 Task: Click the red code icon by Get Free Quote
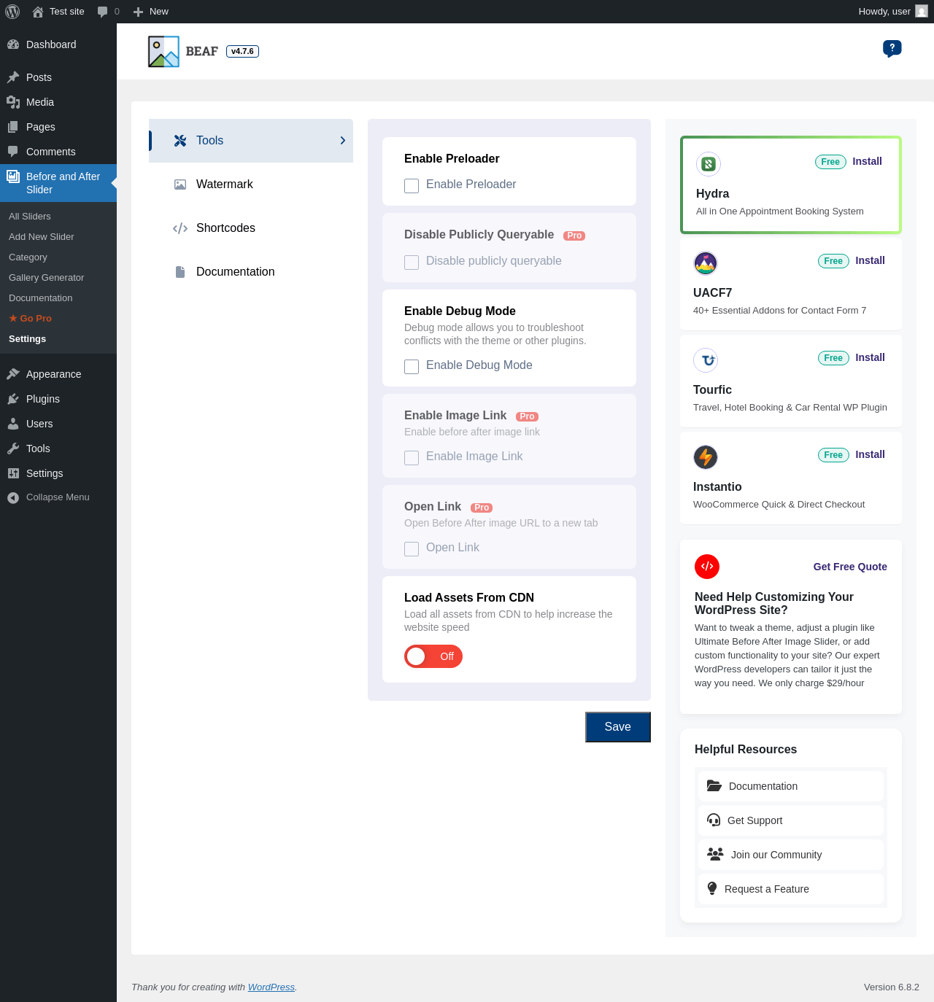707,567
